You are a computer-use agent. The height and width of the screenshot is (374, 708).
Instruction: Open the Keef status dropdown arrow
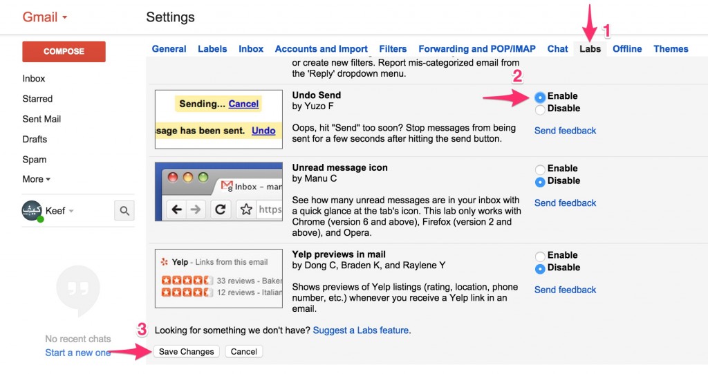71,211
